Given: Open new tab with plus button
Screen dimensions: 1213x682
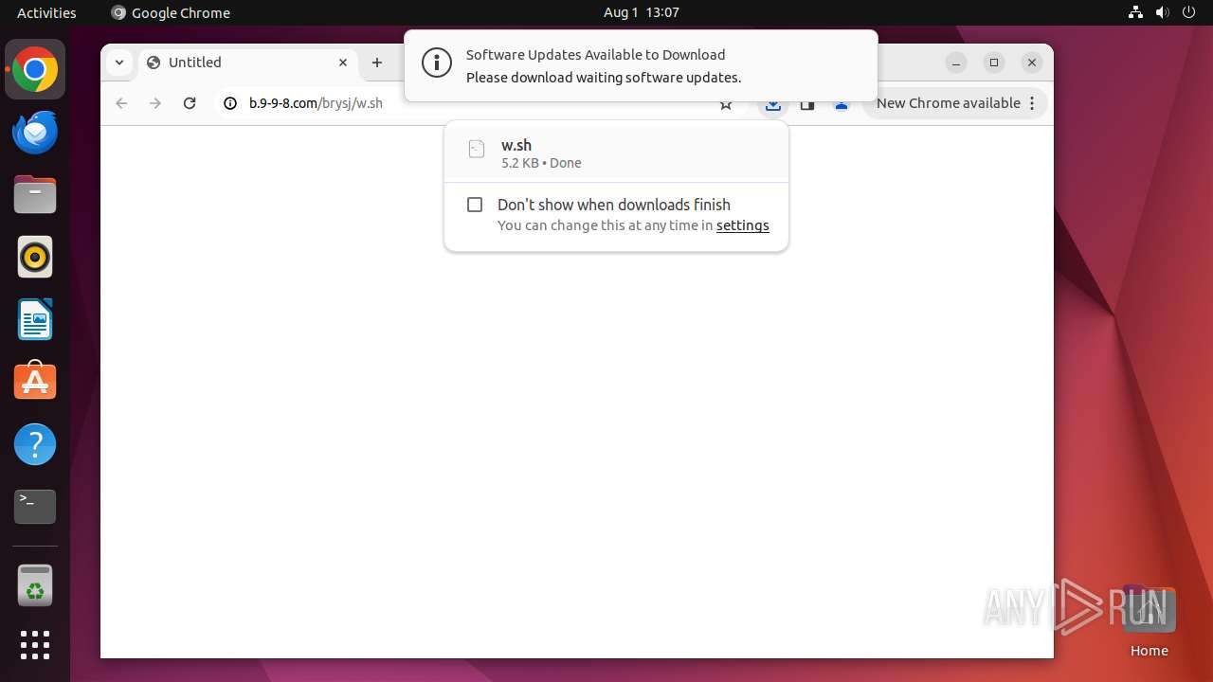Looking at the screenshot, I should (377, 63).
